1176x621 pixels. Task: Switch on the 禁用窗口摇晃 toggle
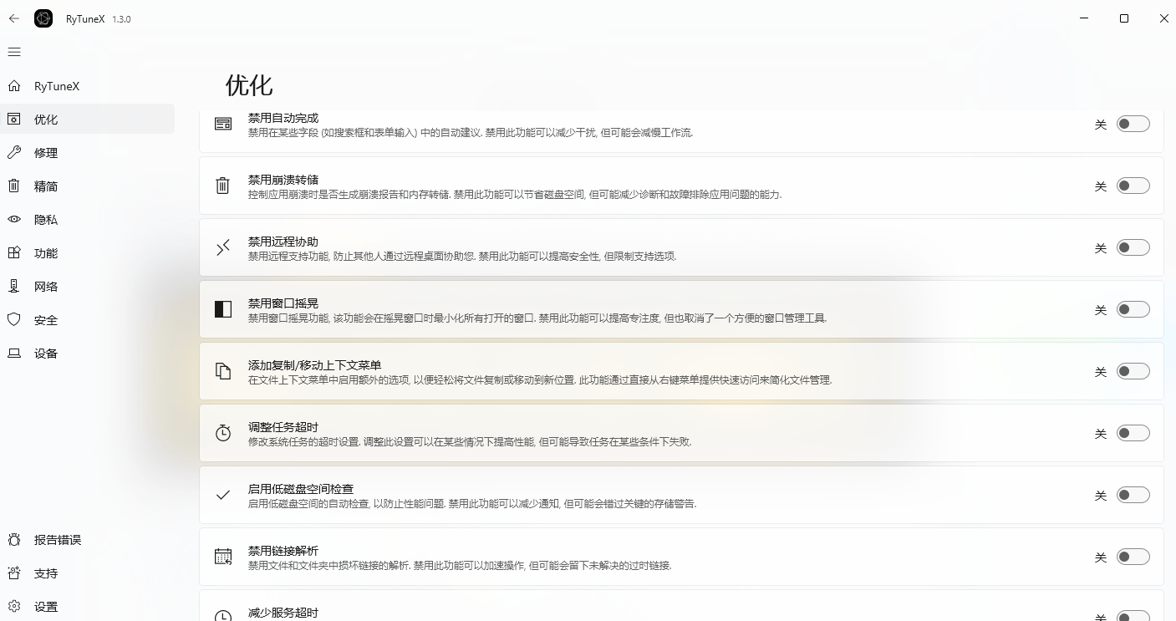[x=1133, y=308]
